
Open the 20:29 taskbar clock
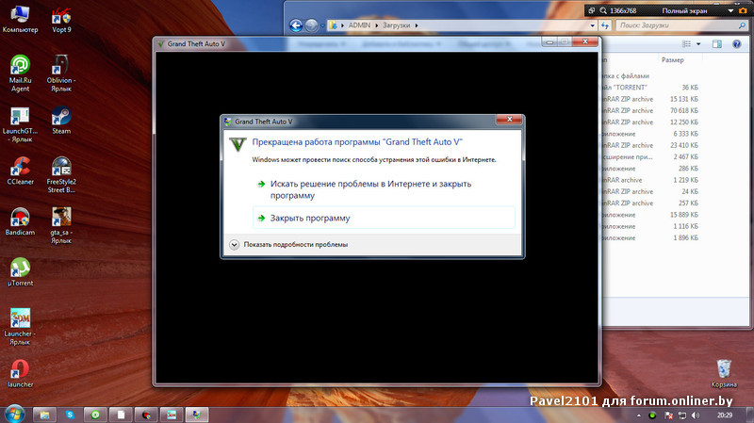point(724,415)
